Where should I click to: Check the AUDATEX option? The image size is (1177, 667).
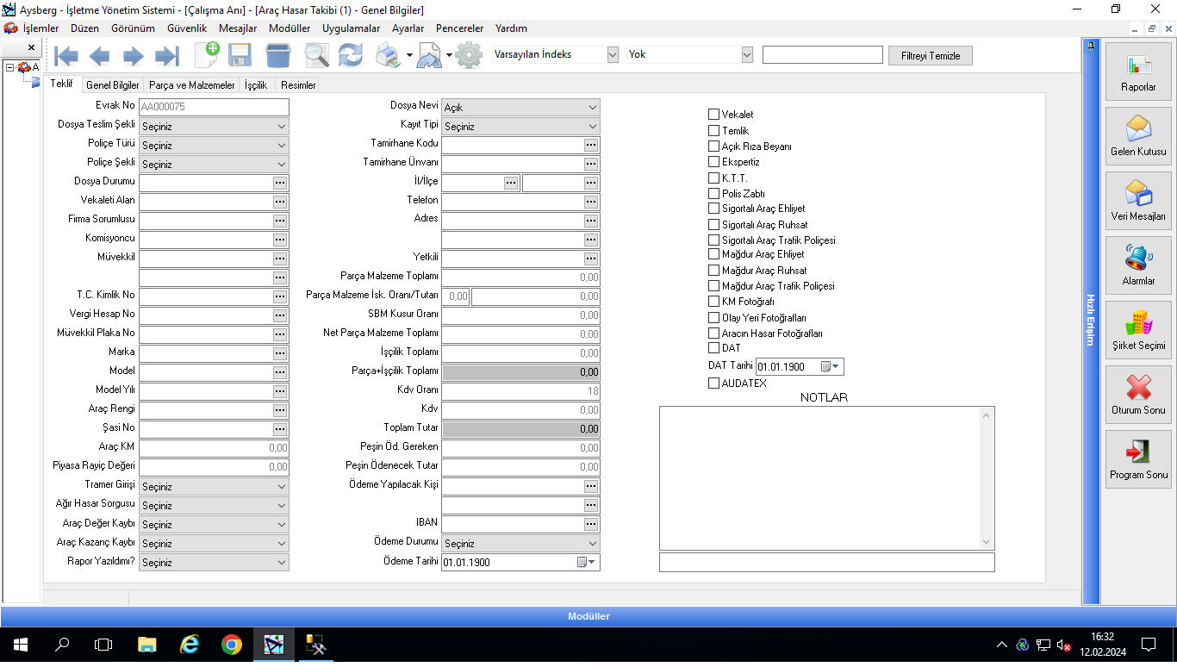(x=713, y=383)
